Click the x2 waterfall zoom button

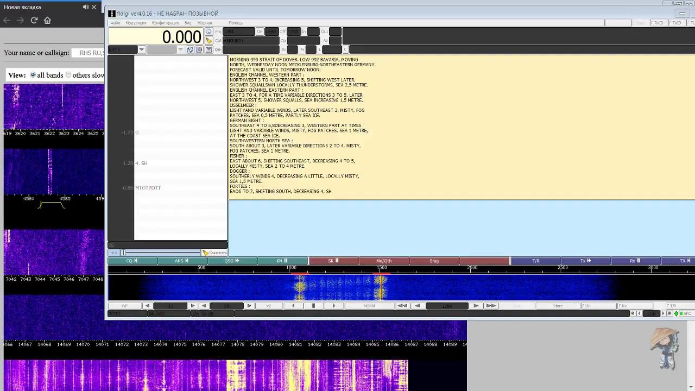point(269,306)
